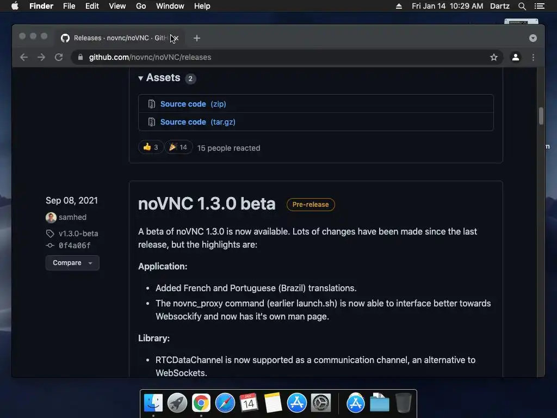Open the File menu

click(x=69, y=6)
